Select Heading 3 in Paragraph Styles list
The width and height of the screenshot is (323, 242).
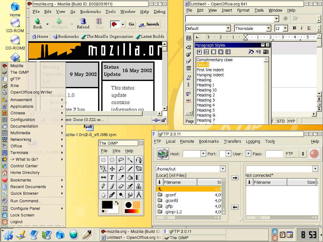pos(206,100)
